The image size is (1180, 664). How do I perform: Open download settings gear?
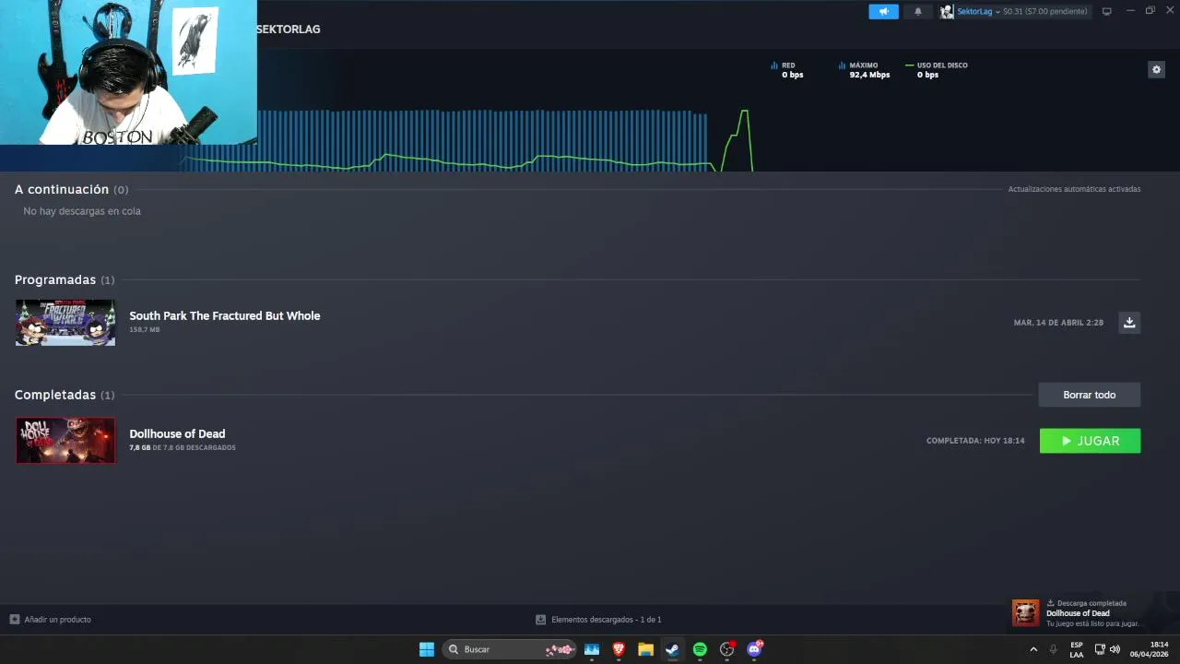click(1156, 69)
